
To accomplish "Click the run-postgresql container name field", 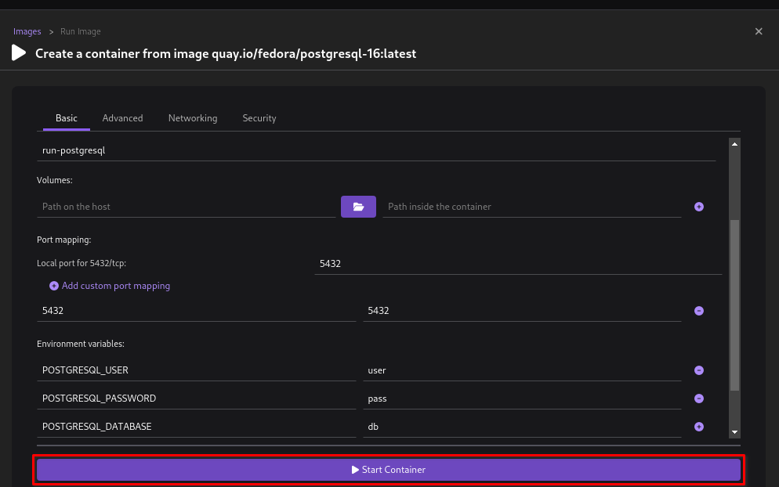I will 376,150.
